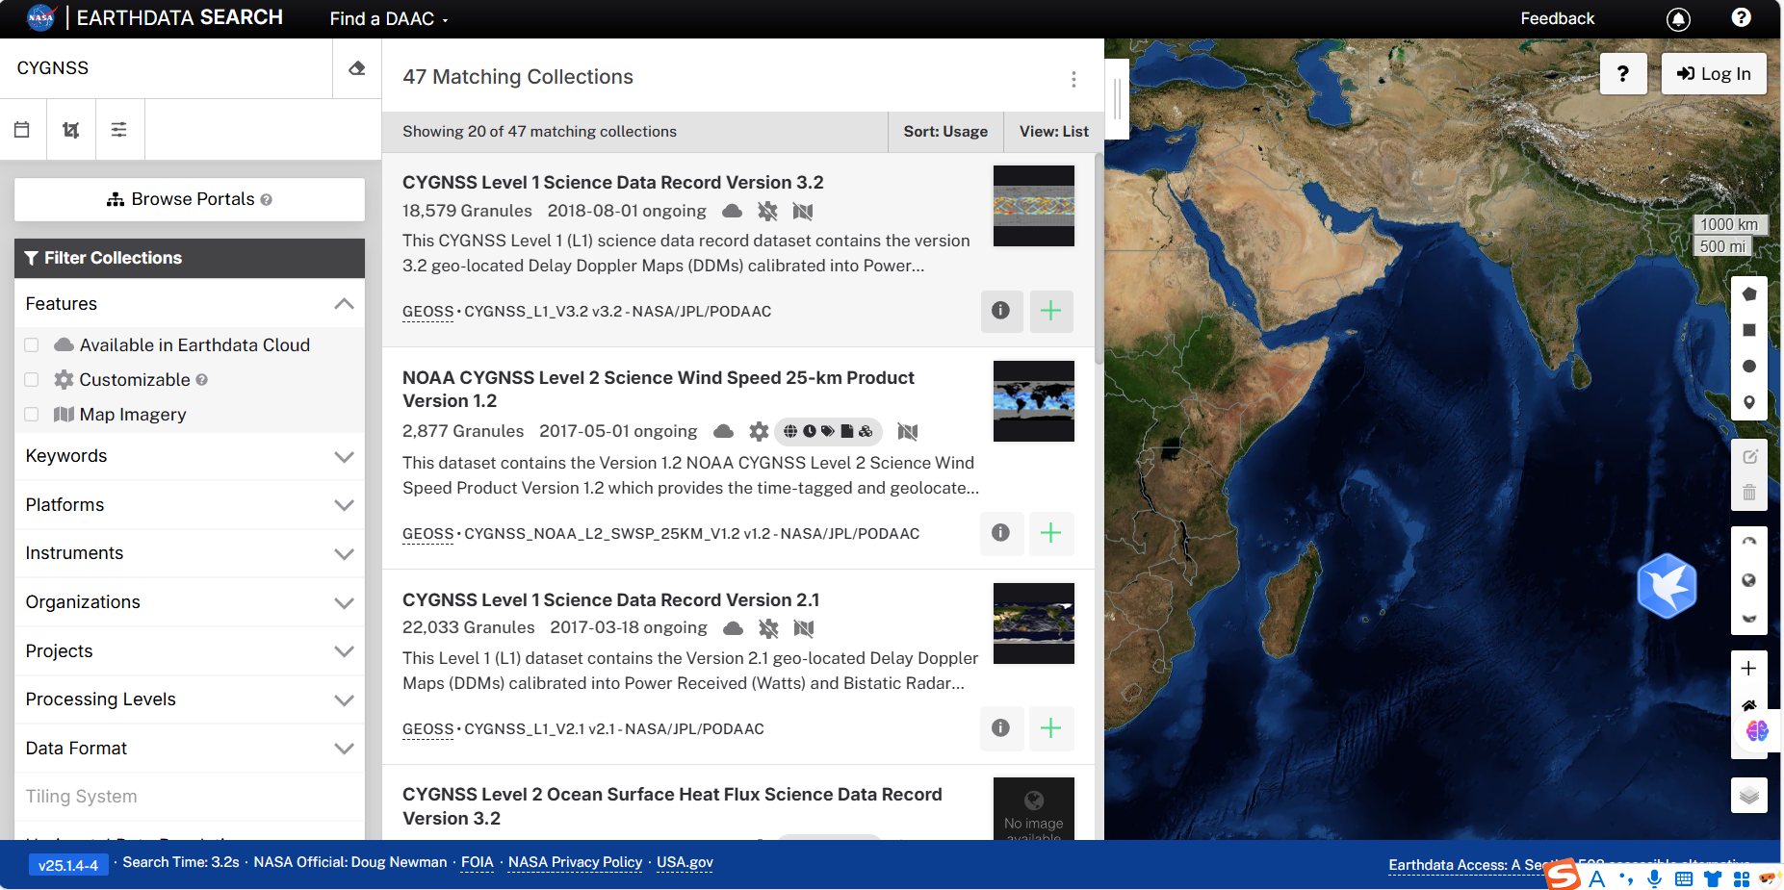Open the Find a DAAC dropdown
This screenshot has width=1784, height=890.
389,18
